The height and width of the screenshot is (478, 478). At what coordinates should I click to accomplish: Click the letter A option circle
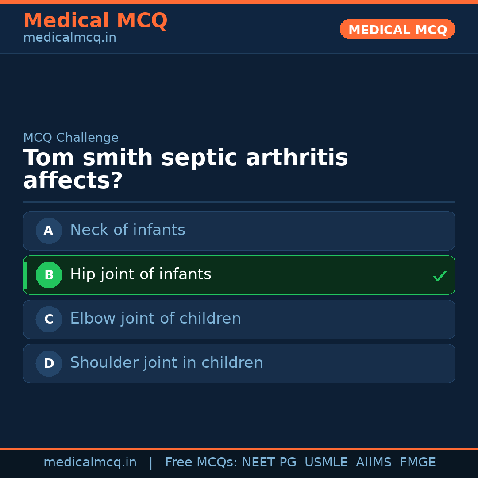pos(49,231)
